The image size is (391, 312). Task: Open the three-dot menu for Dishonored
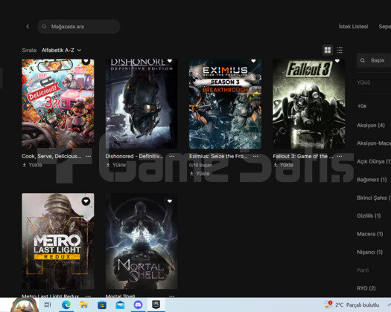pyautogui.click(x=172, y=156)
